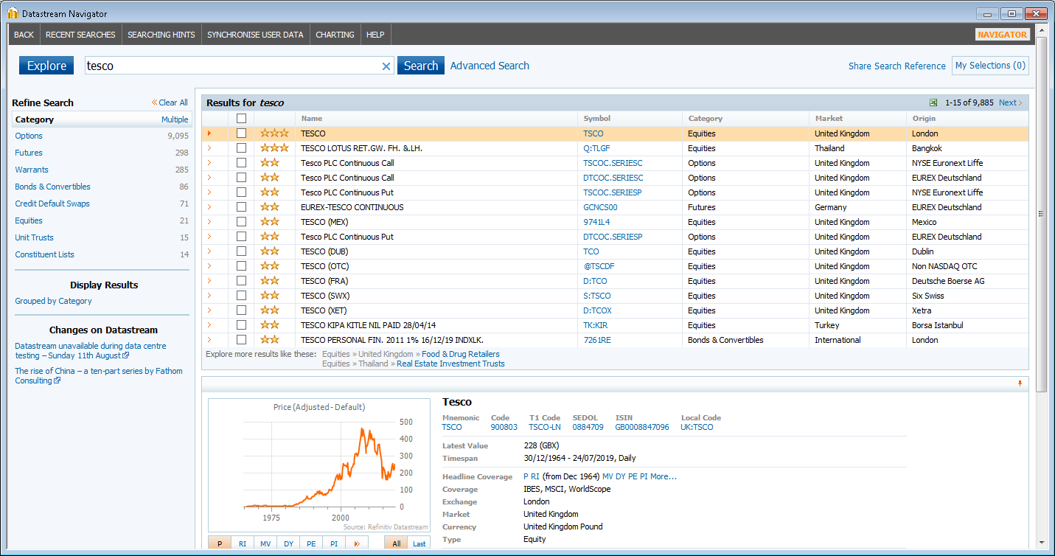Click the star rating of the TESCO London row

click(x=274, y=133)
